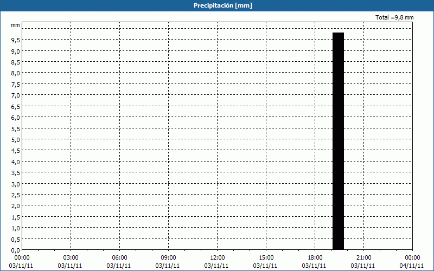This screenshot has width=434, height=271.
Task: Click the 04/11/11 end date label
Action: [412, 266]
